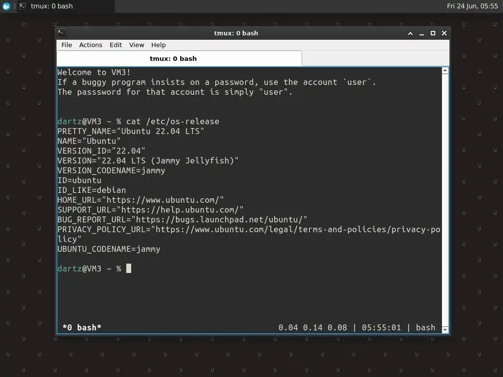The image size is (503, 377).
Task: Click the clock 'Fri 24 Jun, 05:55'
Action: (x=472, y=6)
